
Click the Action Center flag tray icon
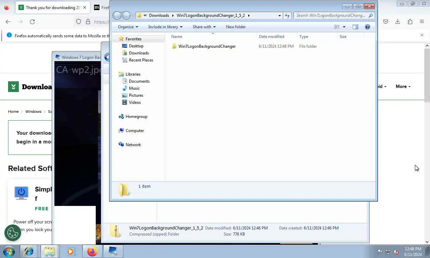pyautogui.click(x=380, y=252)
